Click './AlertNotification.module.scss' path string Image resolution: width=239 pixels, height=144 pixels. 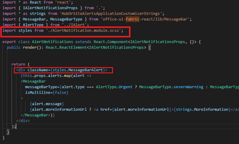click(83, 31)
